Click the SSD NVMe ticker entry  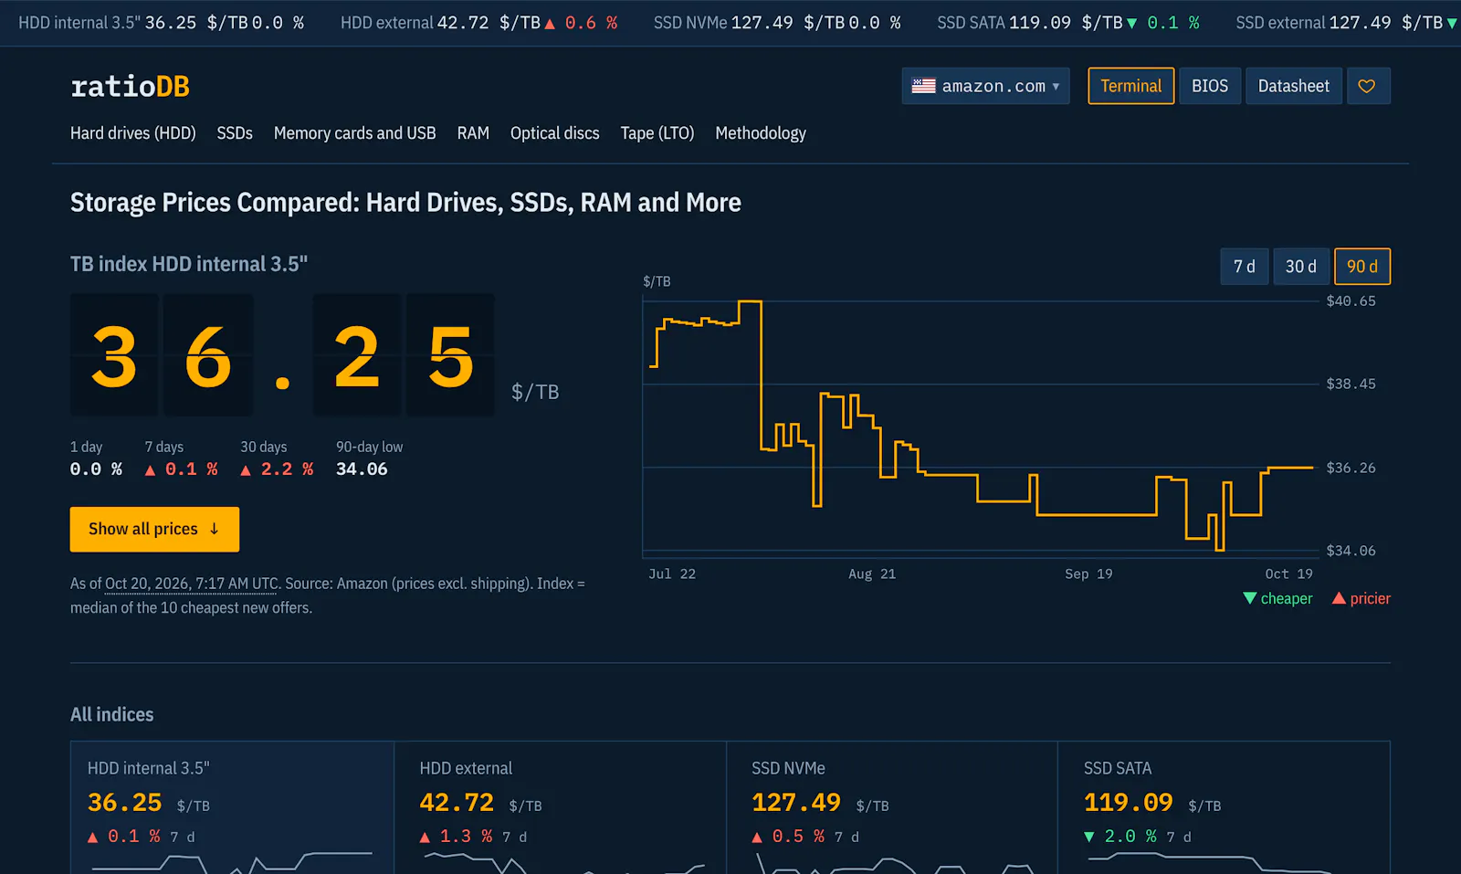tap(777, 23)
